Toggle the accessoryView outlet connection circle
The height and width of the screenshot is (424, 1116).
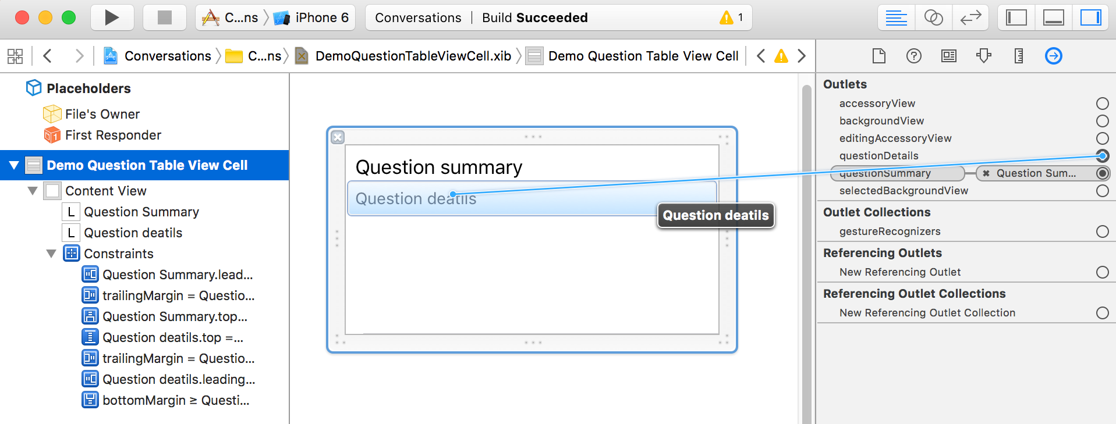(1103, 104)
